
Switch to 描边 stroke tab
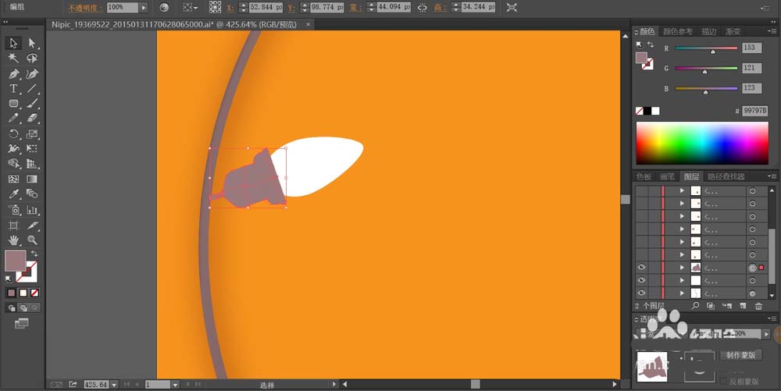pyautogui.click(x=709, y=31)
